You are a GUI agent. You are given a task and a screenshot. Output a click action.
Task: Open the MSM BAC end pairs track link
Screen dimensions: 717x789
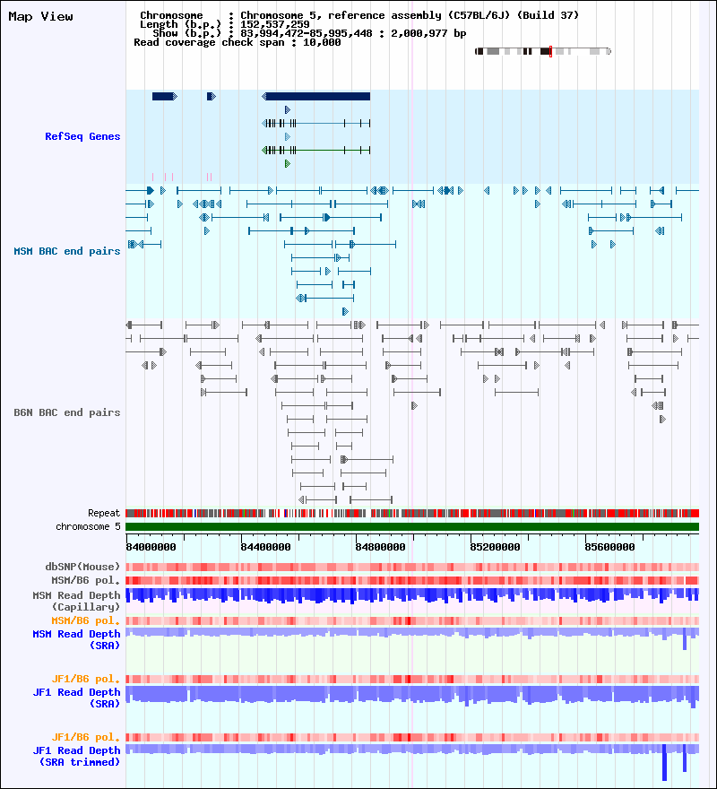(x=67, y=251)
